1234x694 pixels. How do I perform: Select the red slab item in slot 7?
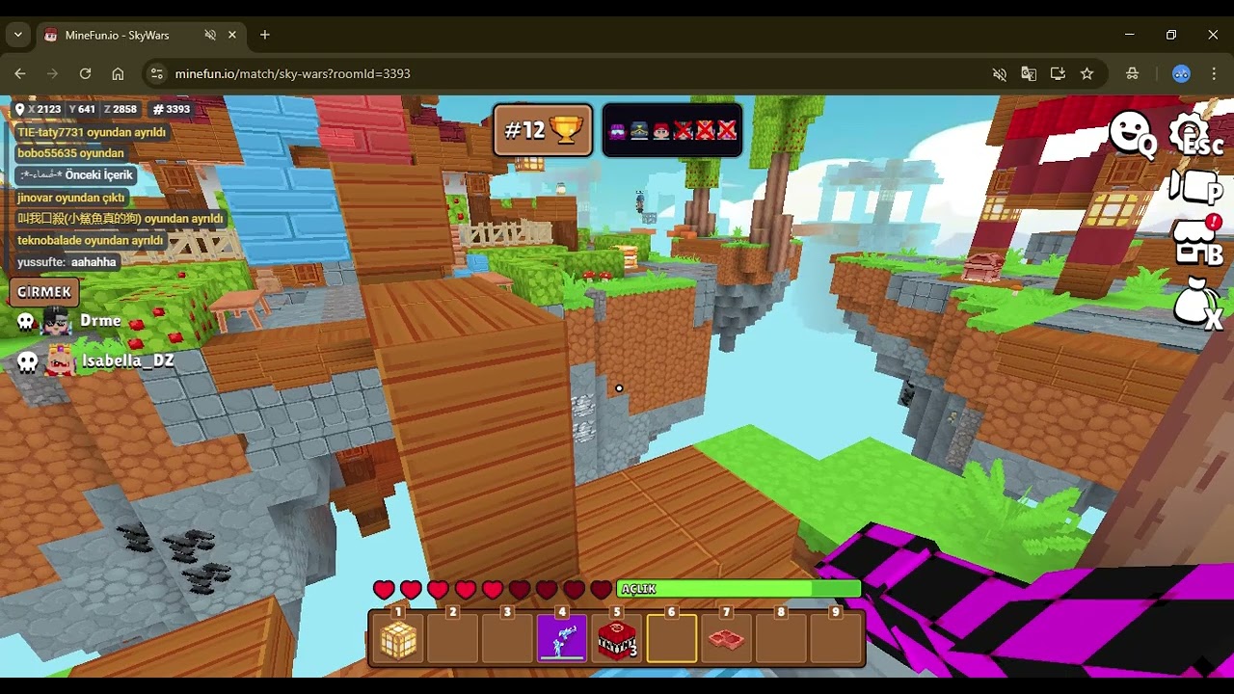[x=726, y=639]
